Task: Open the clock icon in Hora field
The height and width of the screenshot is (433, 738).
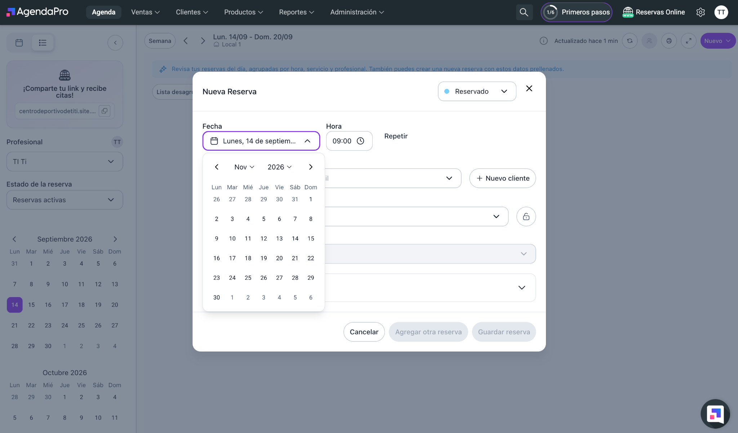Action: [360, 141]
